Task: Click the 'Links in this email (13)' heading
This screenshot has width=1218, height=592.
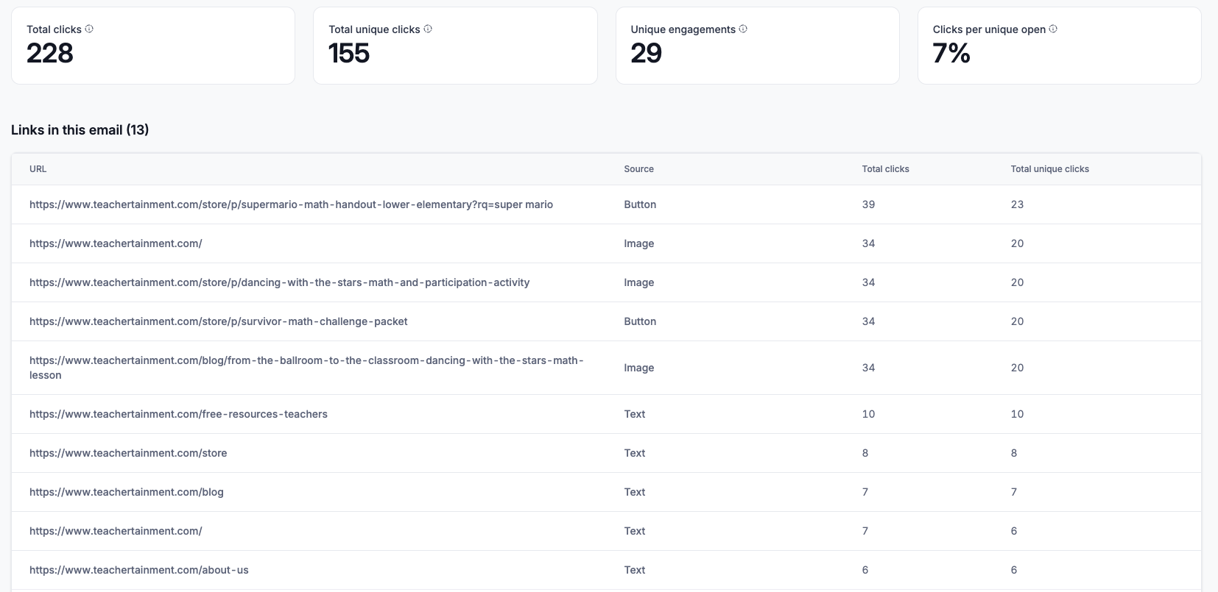Action: click(x=80, y=130)
